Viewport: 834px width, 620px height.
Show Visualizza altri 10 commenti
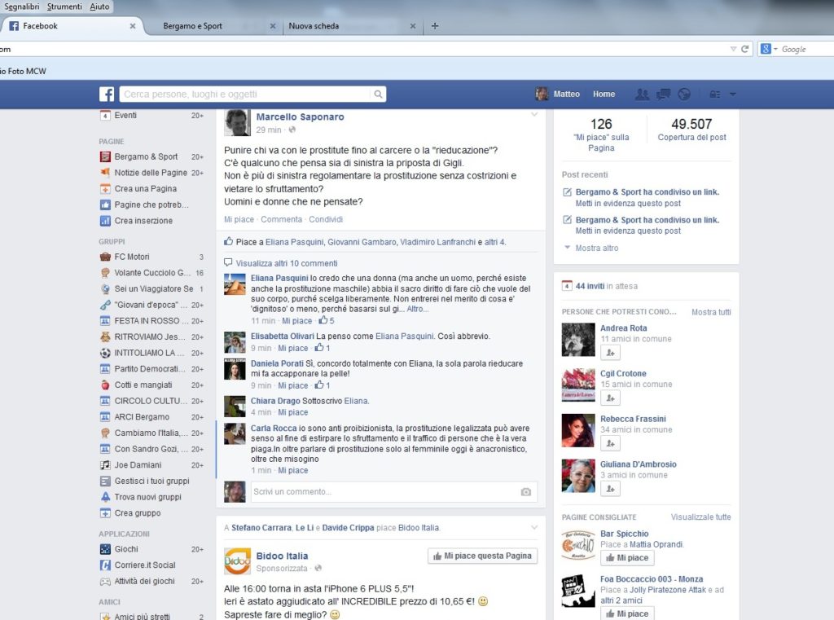click(286, 263)
